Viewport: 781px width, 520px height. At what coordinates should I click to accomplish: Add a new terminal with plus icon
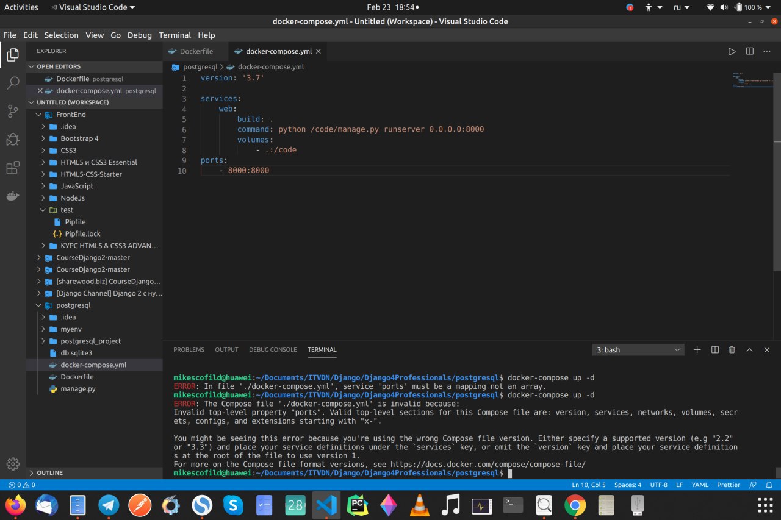coord(697,350)
